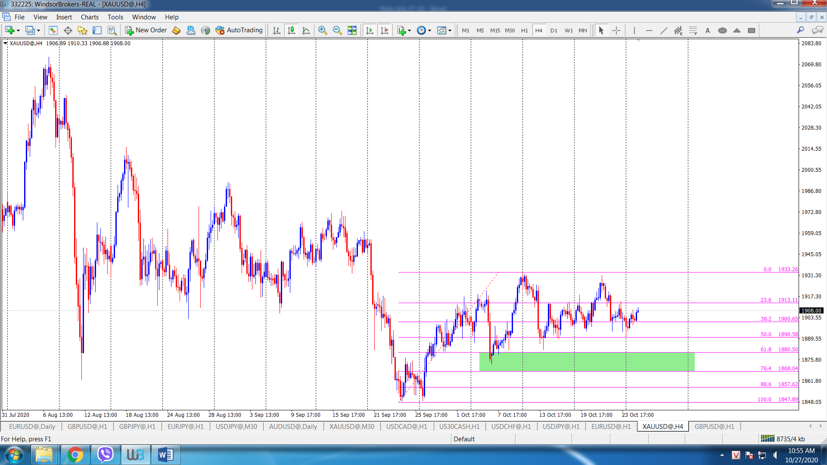
Task: Select the trendline tool
Action: pyautogui.click(x=664, y=30)
